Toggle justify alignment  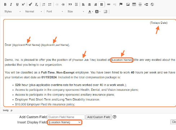(101, 5)
